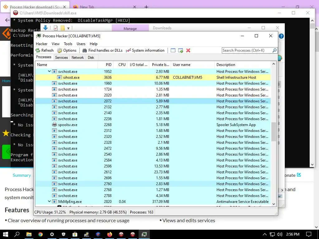
Task: Select the spoolsv.exe process row
Action: pyautogui.click(x=153, y=125)
